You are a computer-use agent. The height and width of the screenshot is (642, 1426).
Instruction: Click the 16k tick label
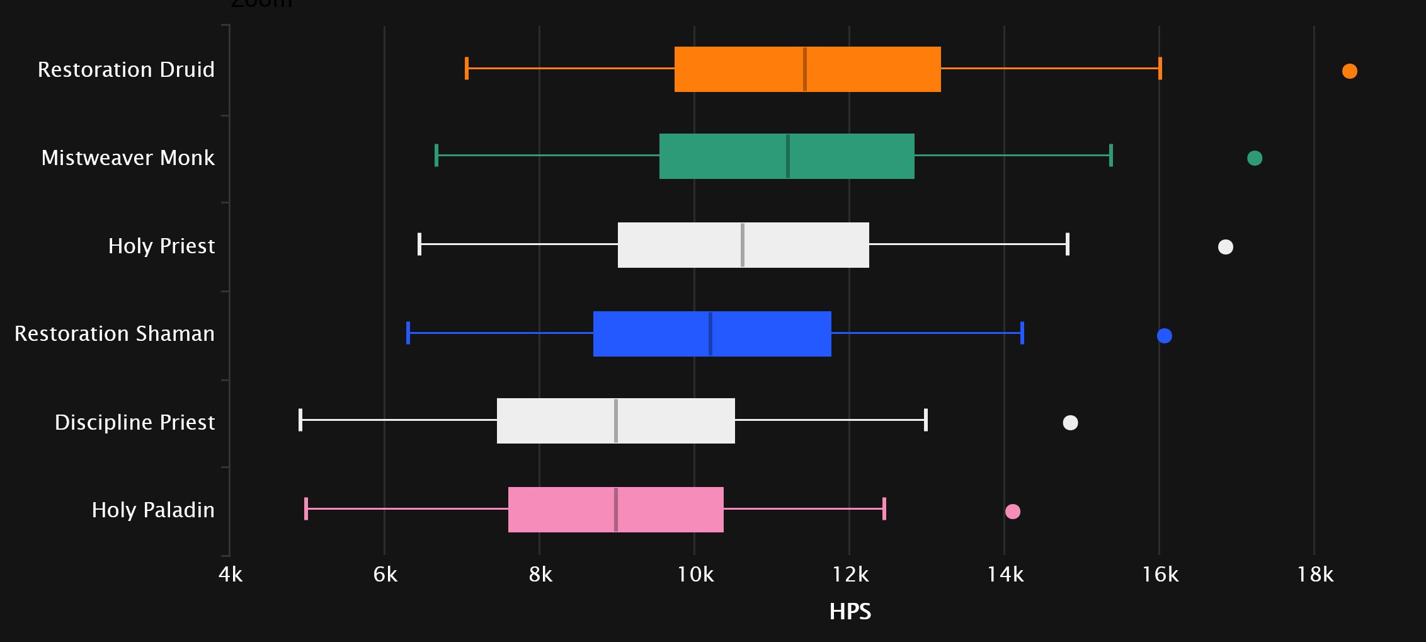pyautogui.click(x=1160, y=575)
